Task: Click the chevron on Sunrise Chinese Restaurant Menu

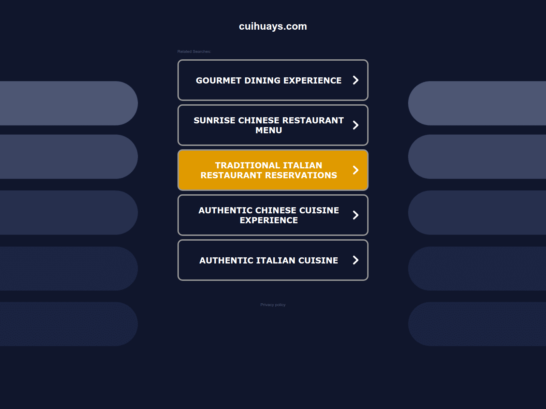Action: [356, 125]
